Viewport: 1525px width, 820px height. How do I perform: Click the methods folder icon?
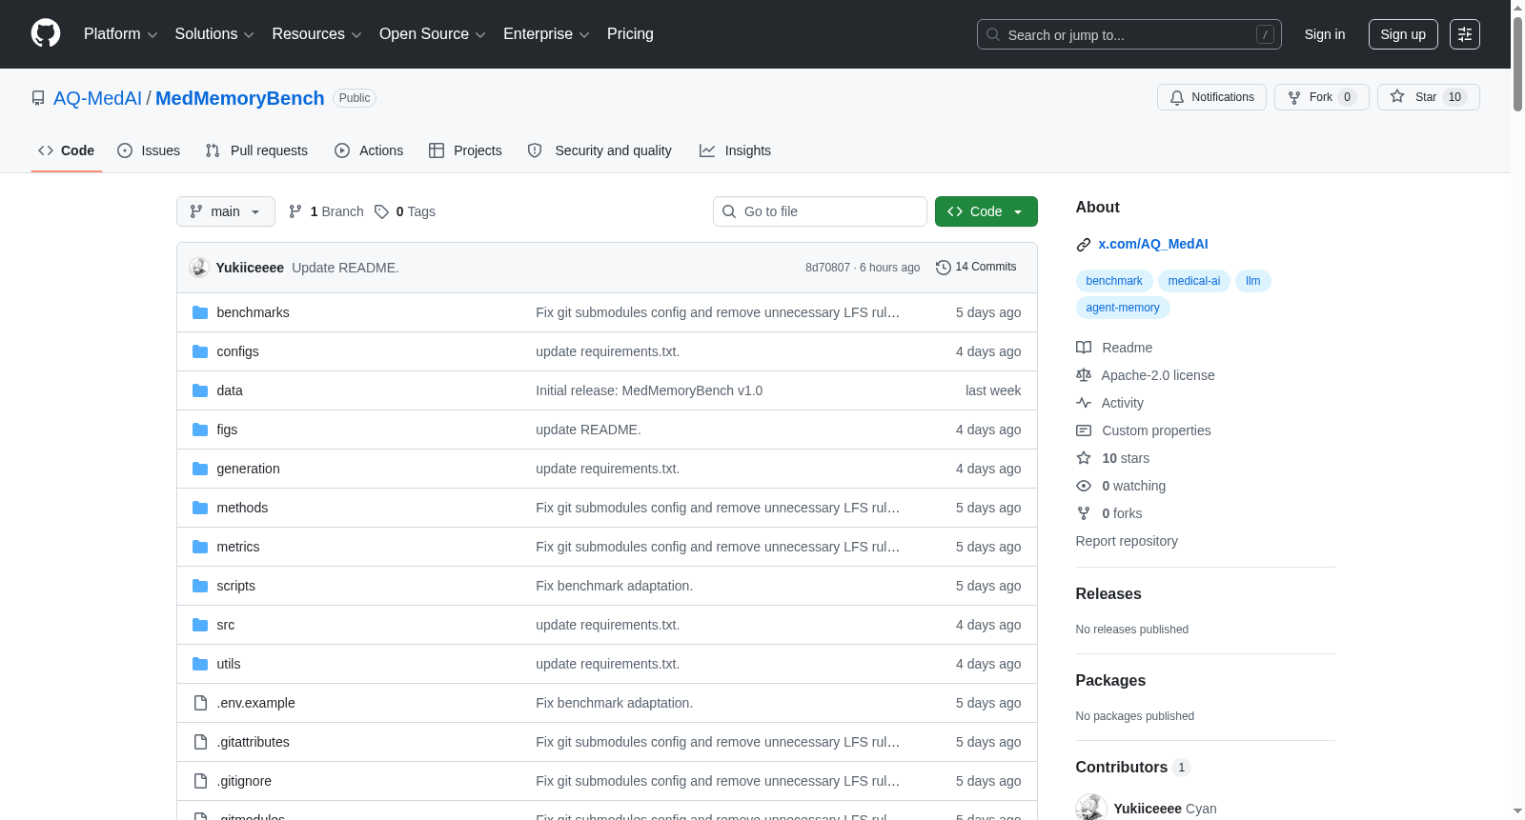[x=200, y=508]
